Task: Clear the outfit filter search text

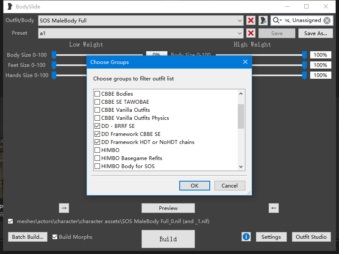Action: (x=327, y=20)
